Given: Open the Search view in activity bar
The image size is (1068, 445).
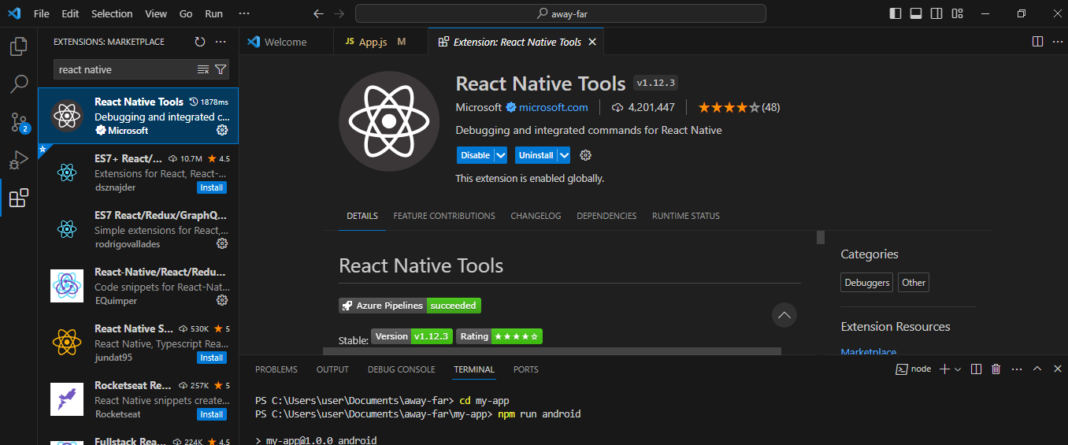Looking at the screenshot, I should coord(18,83).
